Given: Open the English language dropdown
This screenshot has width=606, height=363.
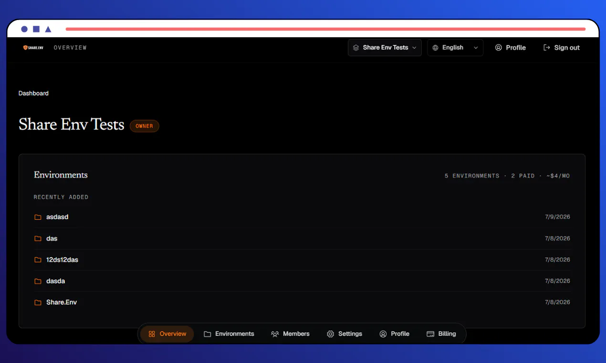Looking at the screenshot, I should tap(455, 48).
